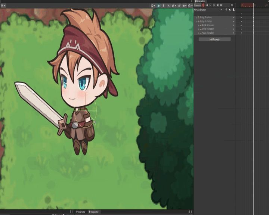The height and width of the screenshot is (215, 269).
Task: Play the animation clip
Action: (x=214, y=5)
